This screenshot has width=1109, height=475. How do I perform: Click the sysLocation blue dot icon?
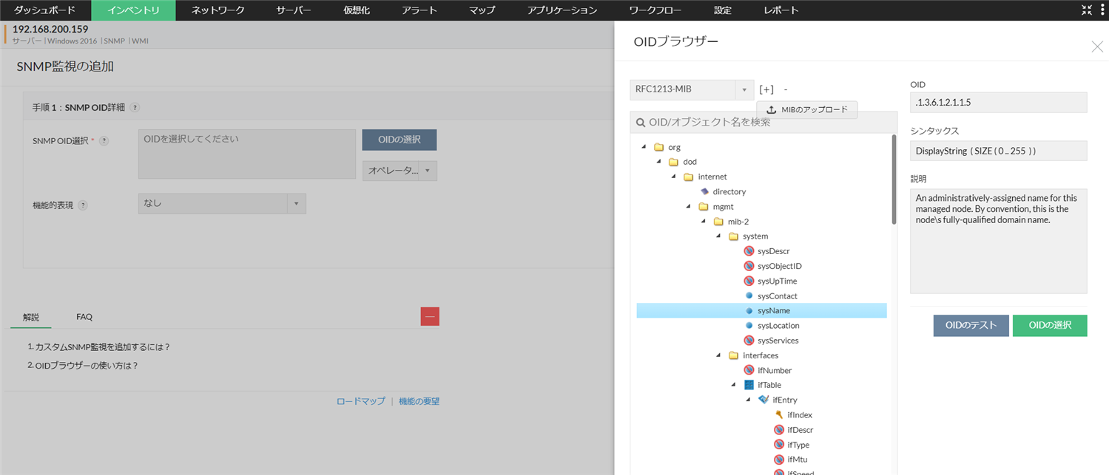749,326
